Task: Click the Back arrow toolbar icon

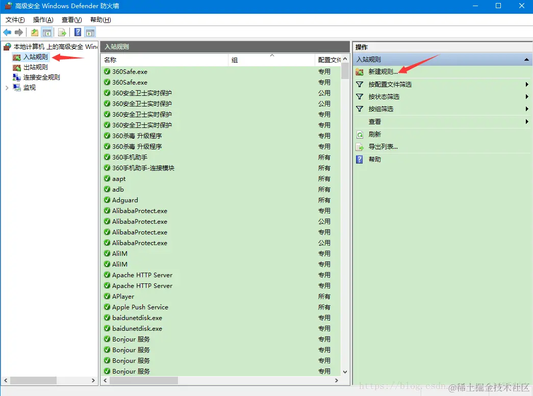Action: tap(7, 32)
